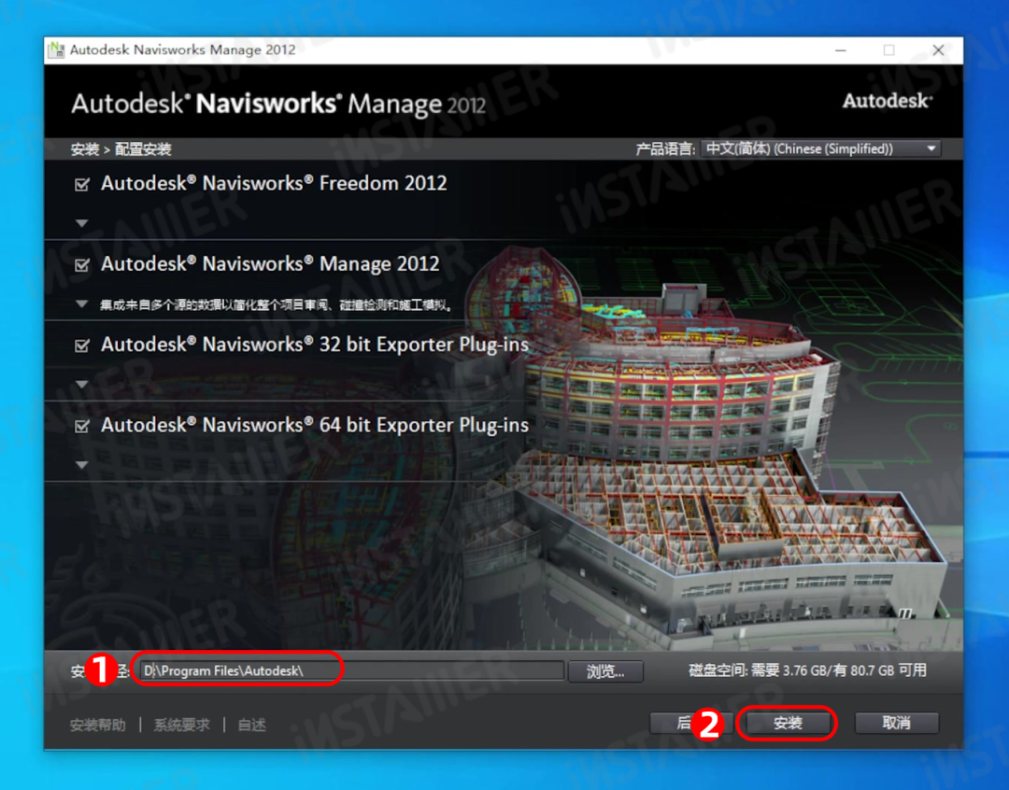The width and height of the screenshot is (1009, 790).
Task: Click the 32 bit Exporter Plug-ins title text
Action: (x=315, y=345)
